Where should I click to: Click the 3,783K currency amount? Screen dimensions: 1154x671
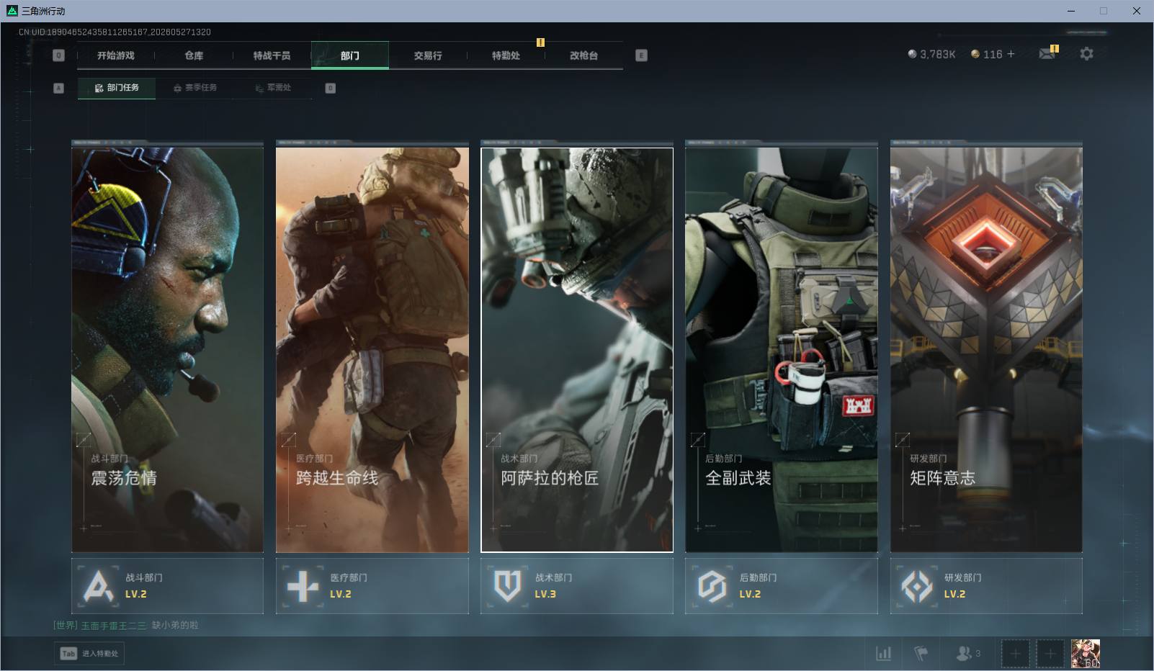click(937, 54)
